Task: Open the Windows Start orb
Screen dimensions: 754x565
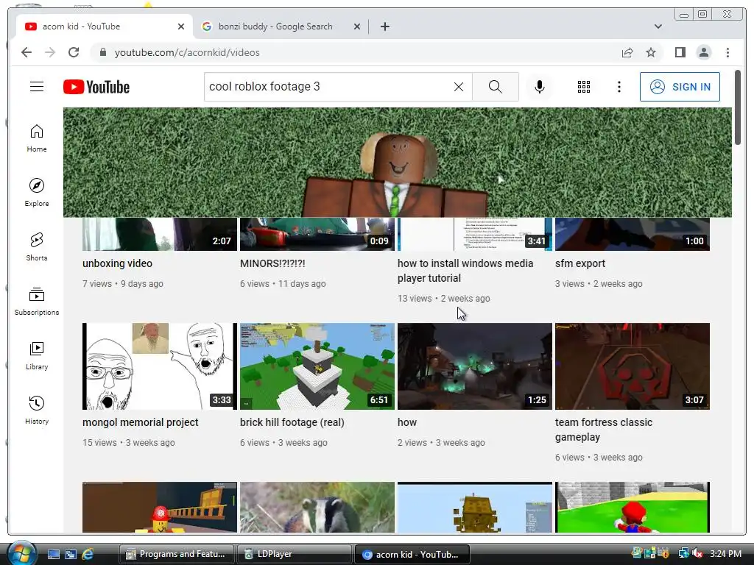Action: coord(21,553)
